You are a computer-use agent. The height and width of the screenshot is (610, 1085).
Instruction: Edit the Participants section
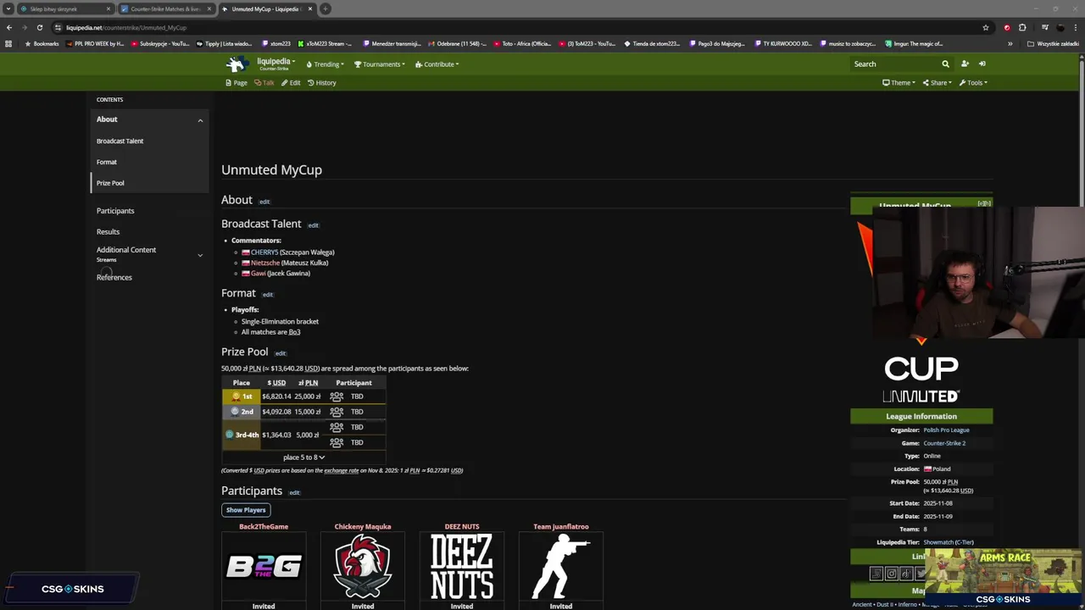coord(294,493)
